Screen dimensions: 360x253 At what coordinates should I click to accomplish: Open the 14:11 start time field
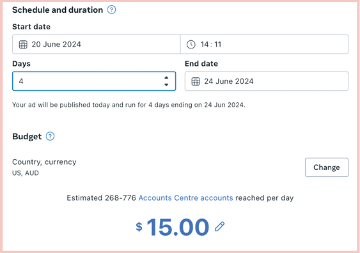tap(264, 44)
